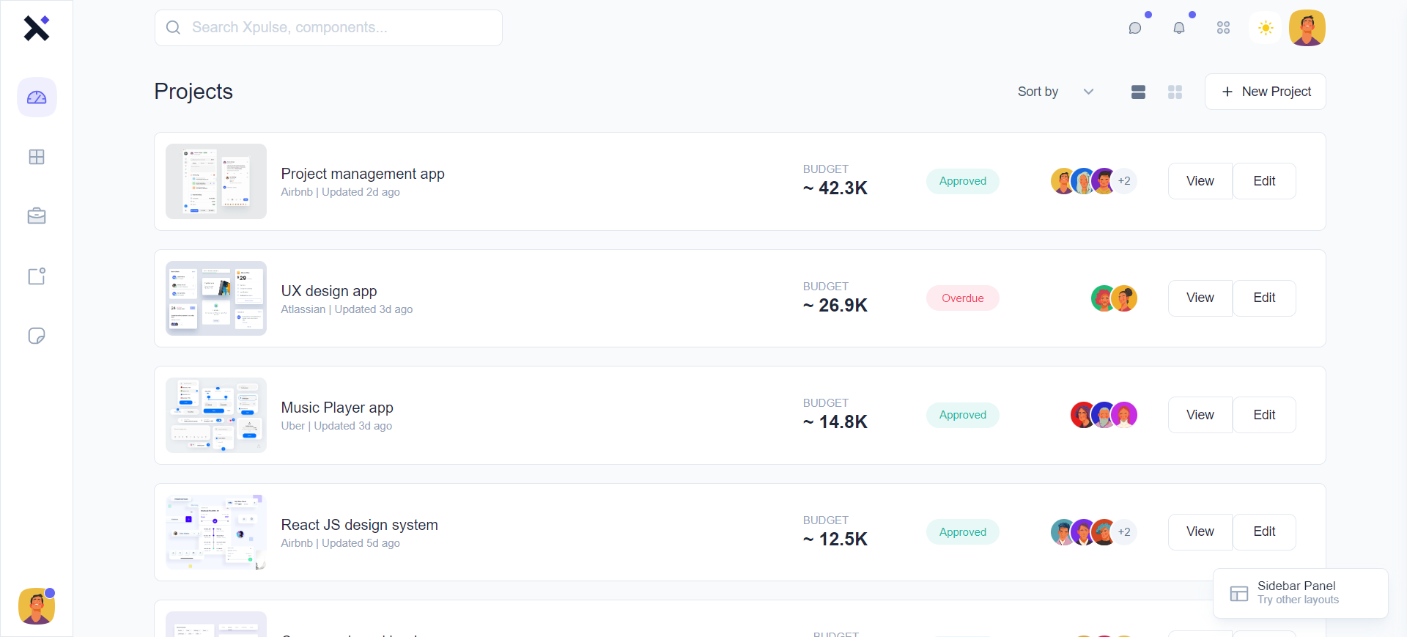Click the New Project button
Image resolution: width=1407 pixels, height=637 pixels.
pos(1265,92)
